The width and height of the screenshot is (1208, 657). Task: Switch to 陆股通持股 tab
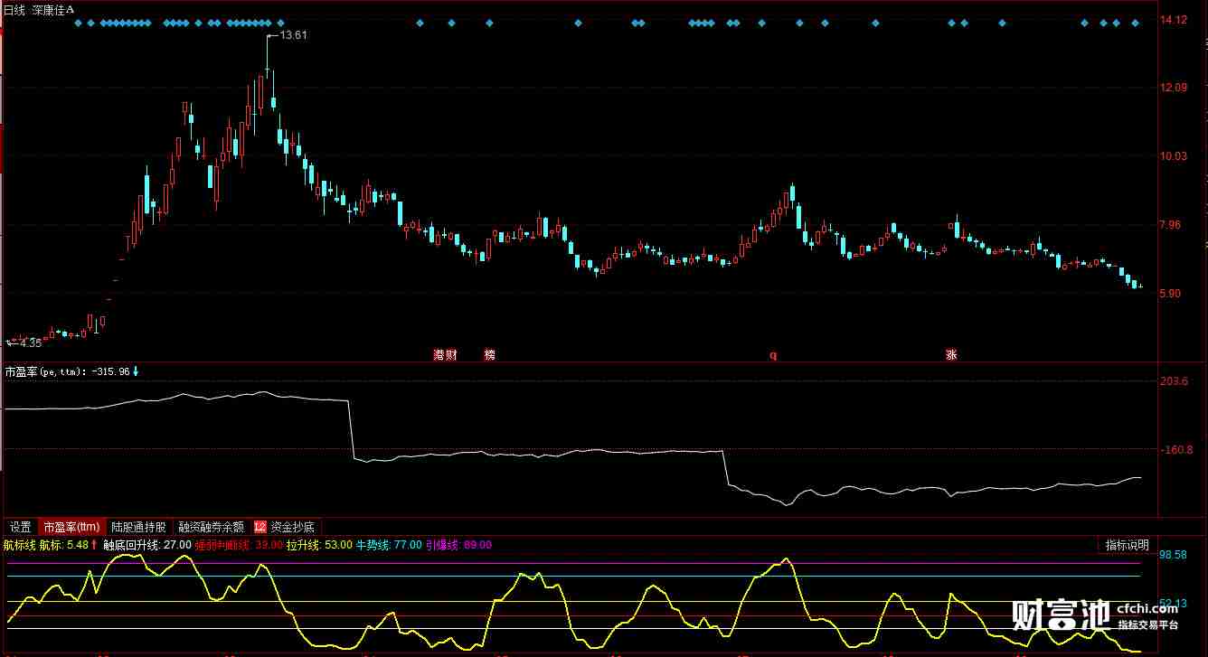tap(139, 527)
